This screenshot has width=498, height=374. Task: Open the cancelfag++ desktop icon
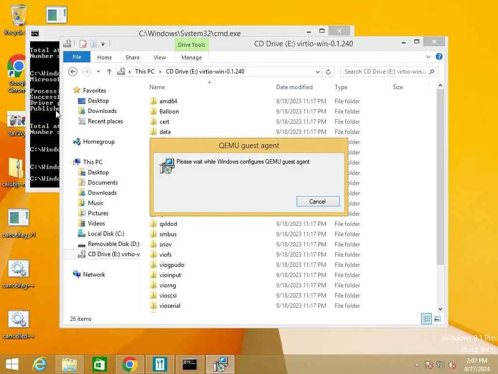click(x=18, y=274)
